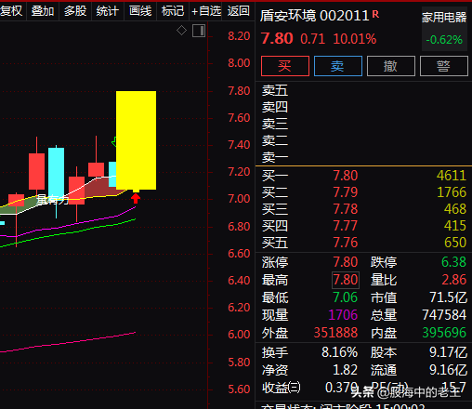Click the 复权 toolbar item
The height and width of the screenshot is (409, 472).
coord(11,11)
